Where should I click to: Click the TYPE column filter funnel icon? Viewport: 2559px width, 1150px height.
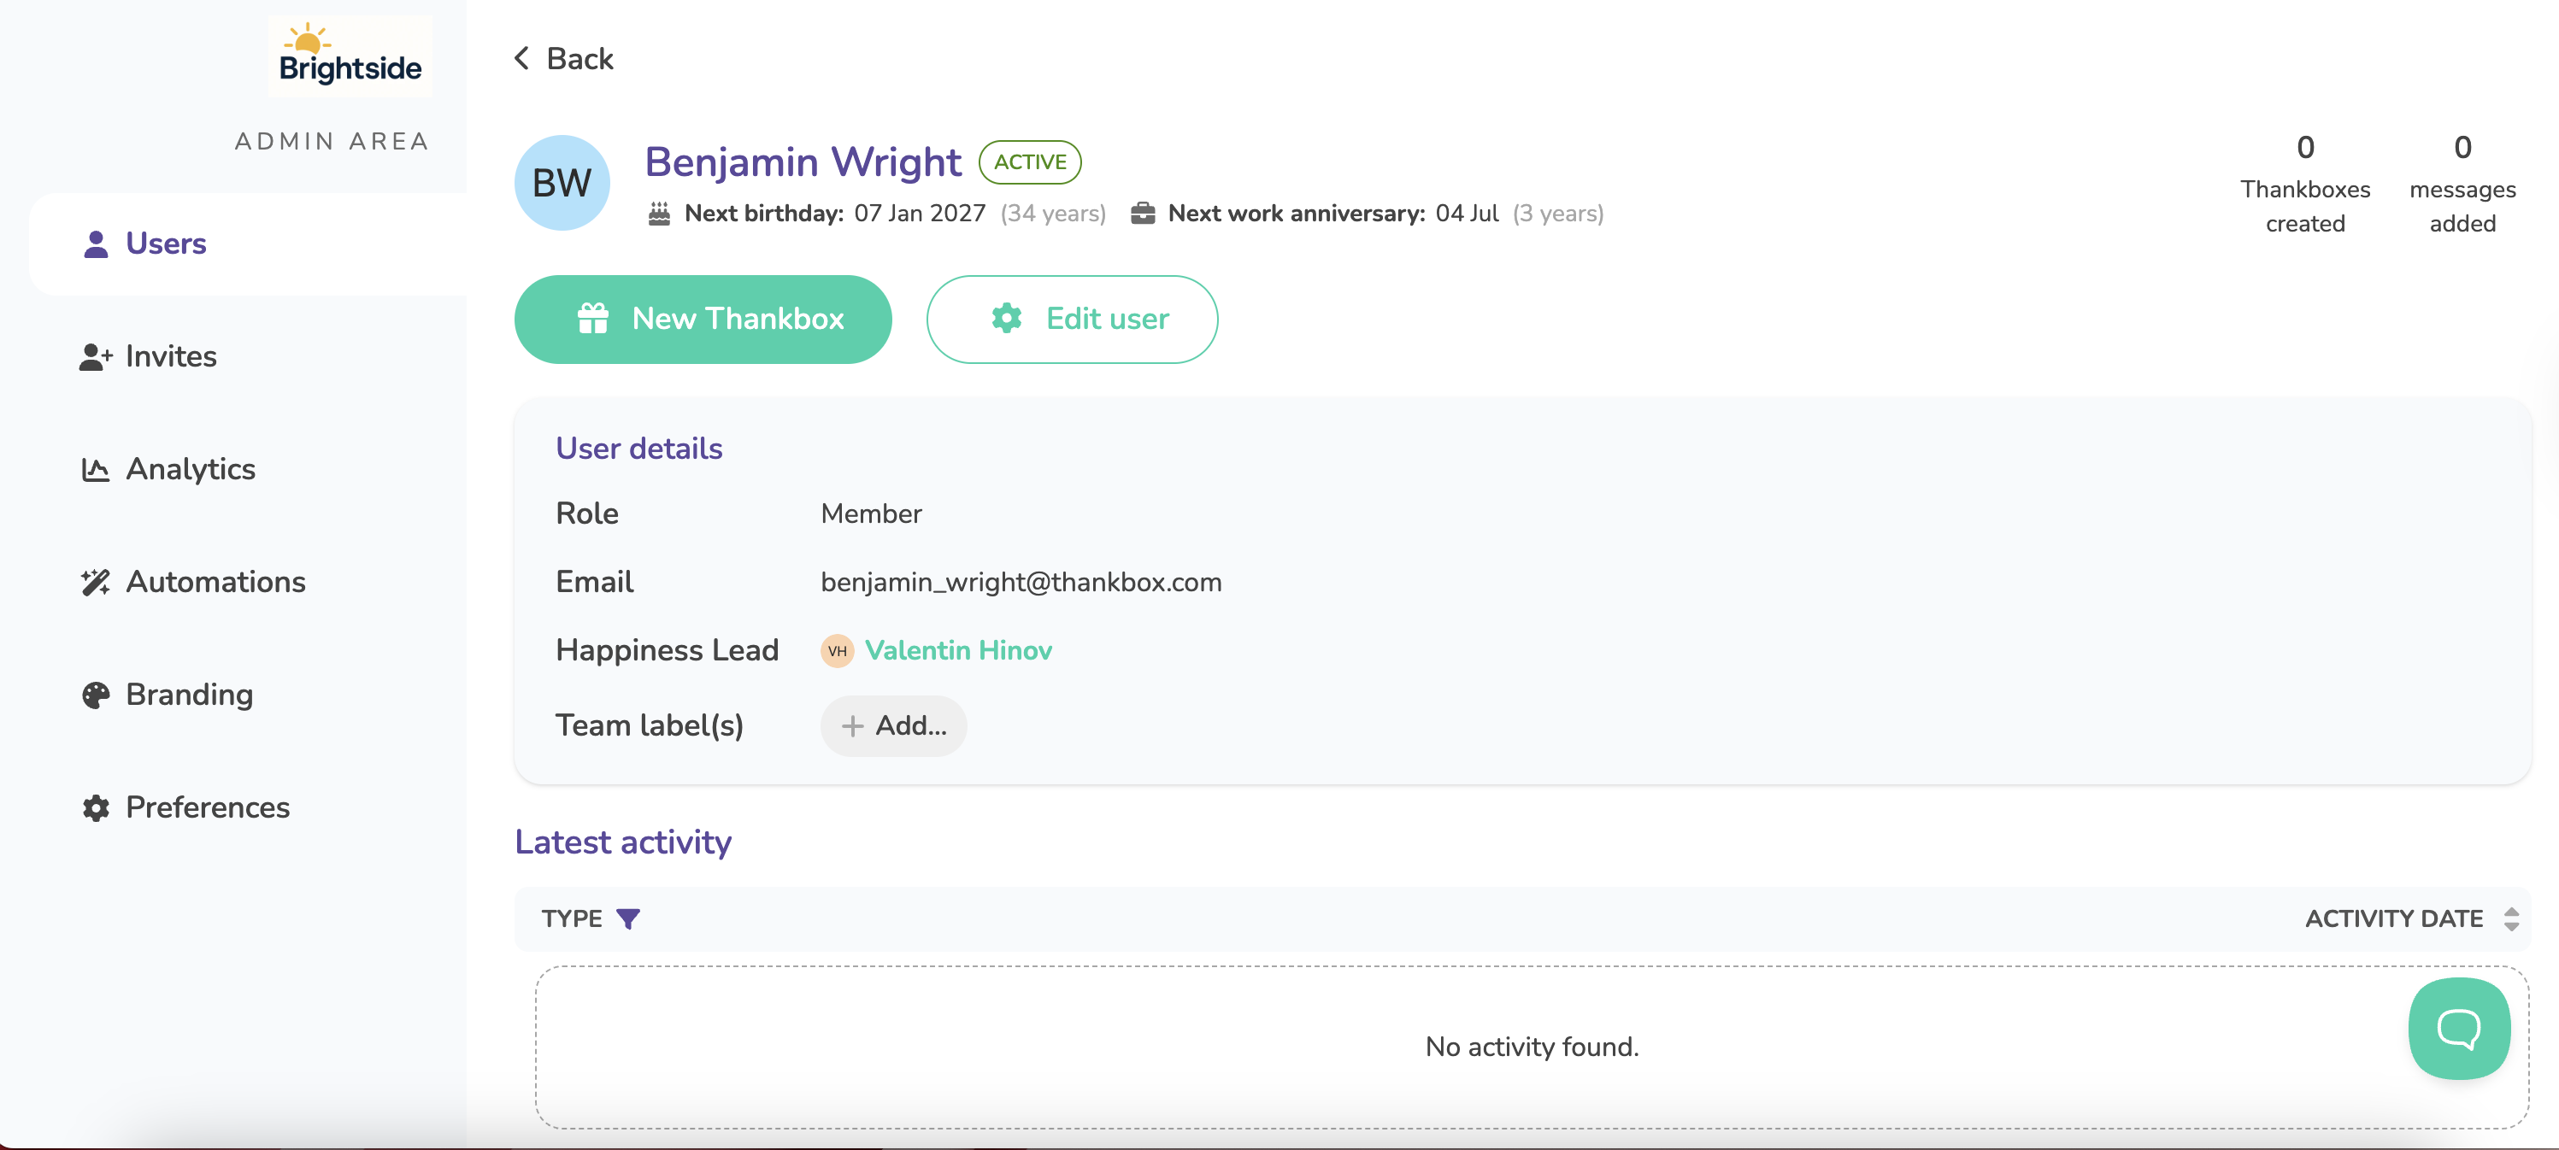tap(628, 918)
